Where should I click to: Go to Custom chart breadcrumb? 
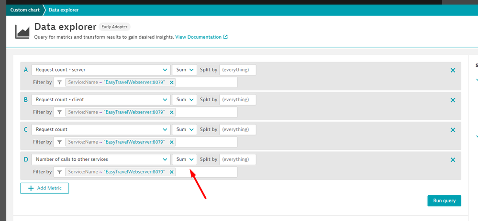(x=24, y=10)
